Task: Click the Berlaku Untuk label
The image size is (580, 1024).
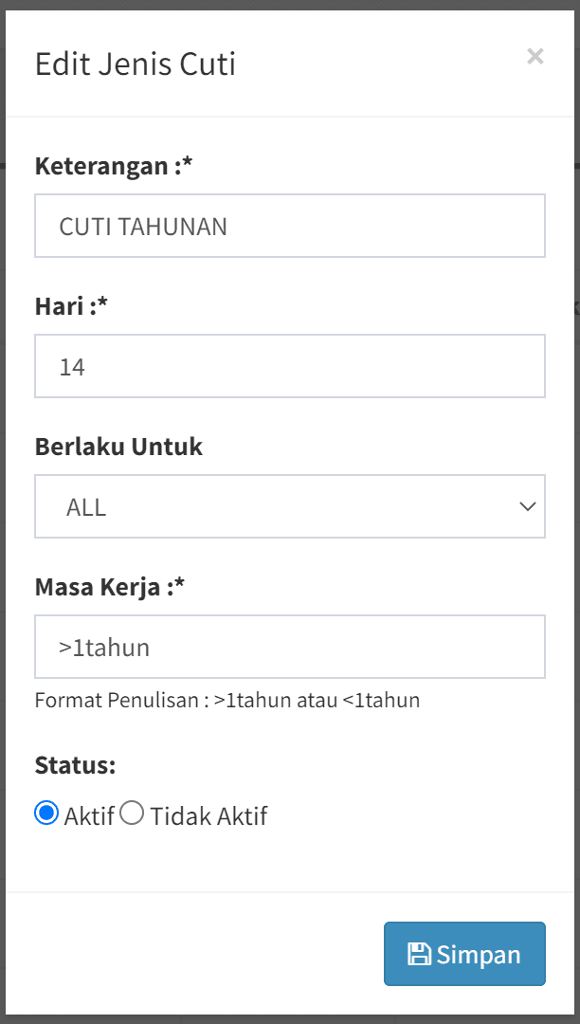Action: click(x=118, y=447)
